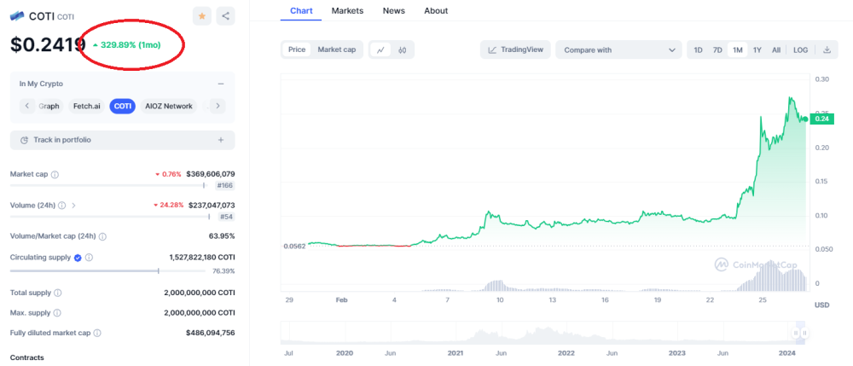Click Market cap info icon
Viewport: 853px width, 366px height.
tap(55, 174)
